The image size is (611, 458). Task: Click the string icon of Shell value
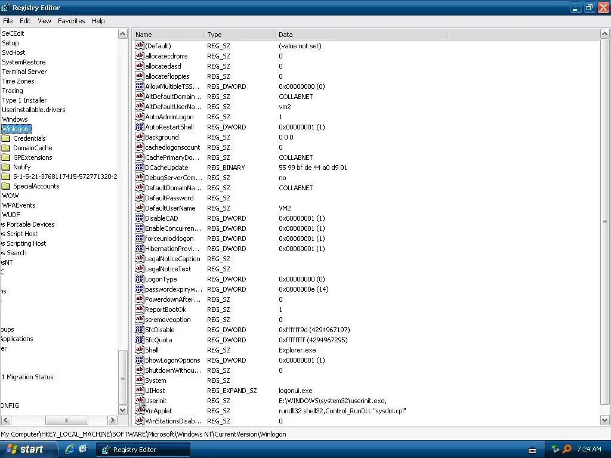[x=140, y=349]
